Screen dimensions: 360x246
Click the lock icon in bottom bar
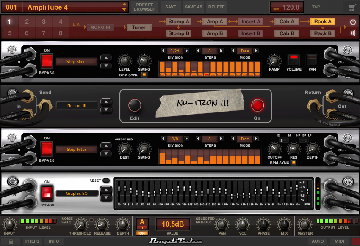coord(11,241)
